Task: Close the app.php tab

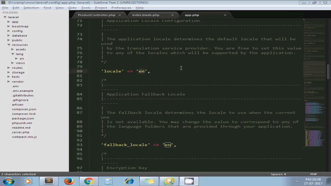Action: pos(225,15)
